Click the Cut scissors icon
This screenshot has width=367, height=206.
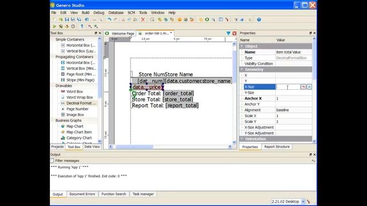[123, 19]
